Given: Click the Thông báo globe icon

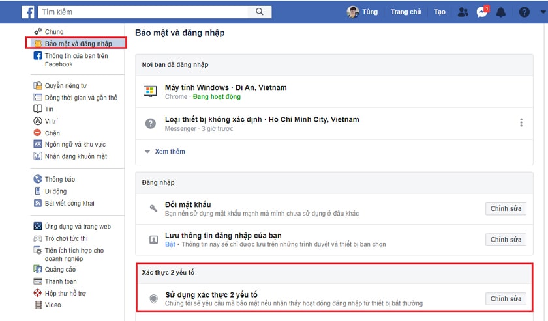Looking at the screenshot, I should [38, 179].
